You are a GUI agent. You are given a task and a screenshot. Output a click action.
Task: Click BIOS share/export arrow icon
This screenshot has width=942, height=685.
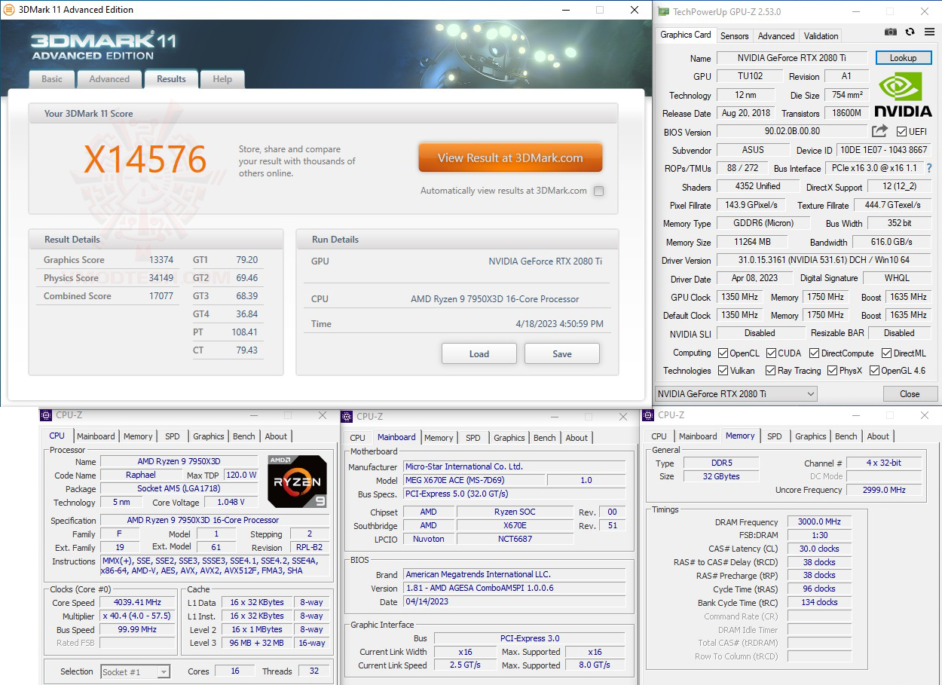pos(879,131)
